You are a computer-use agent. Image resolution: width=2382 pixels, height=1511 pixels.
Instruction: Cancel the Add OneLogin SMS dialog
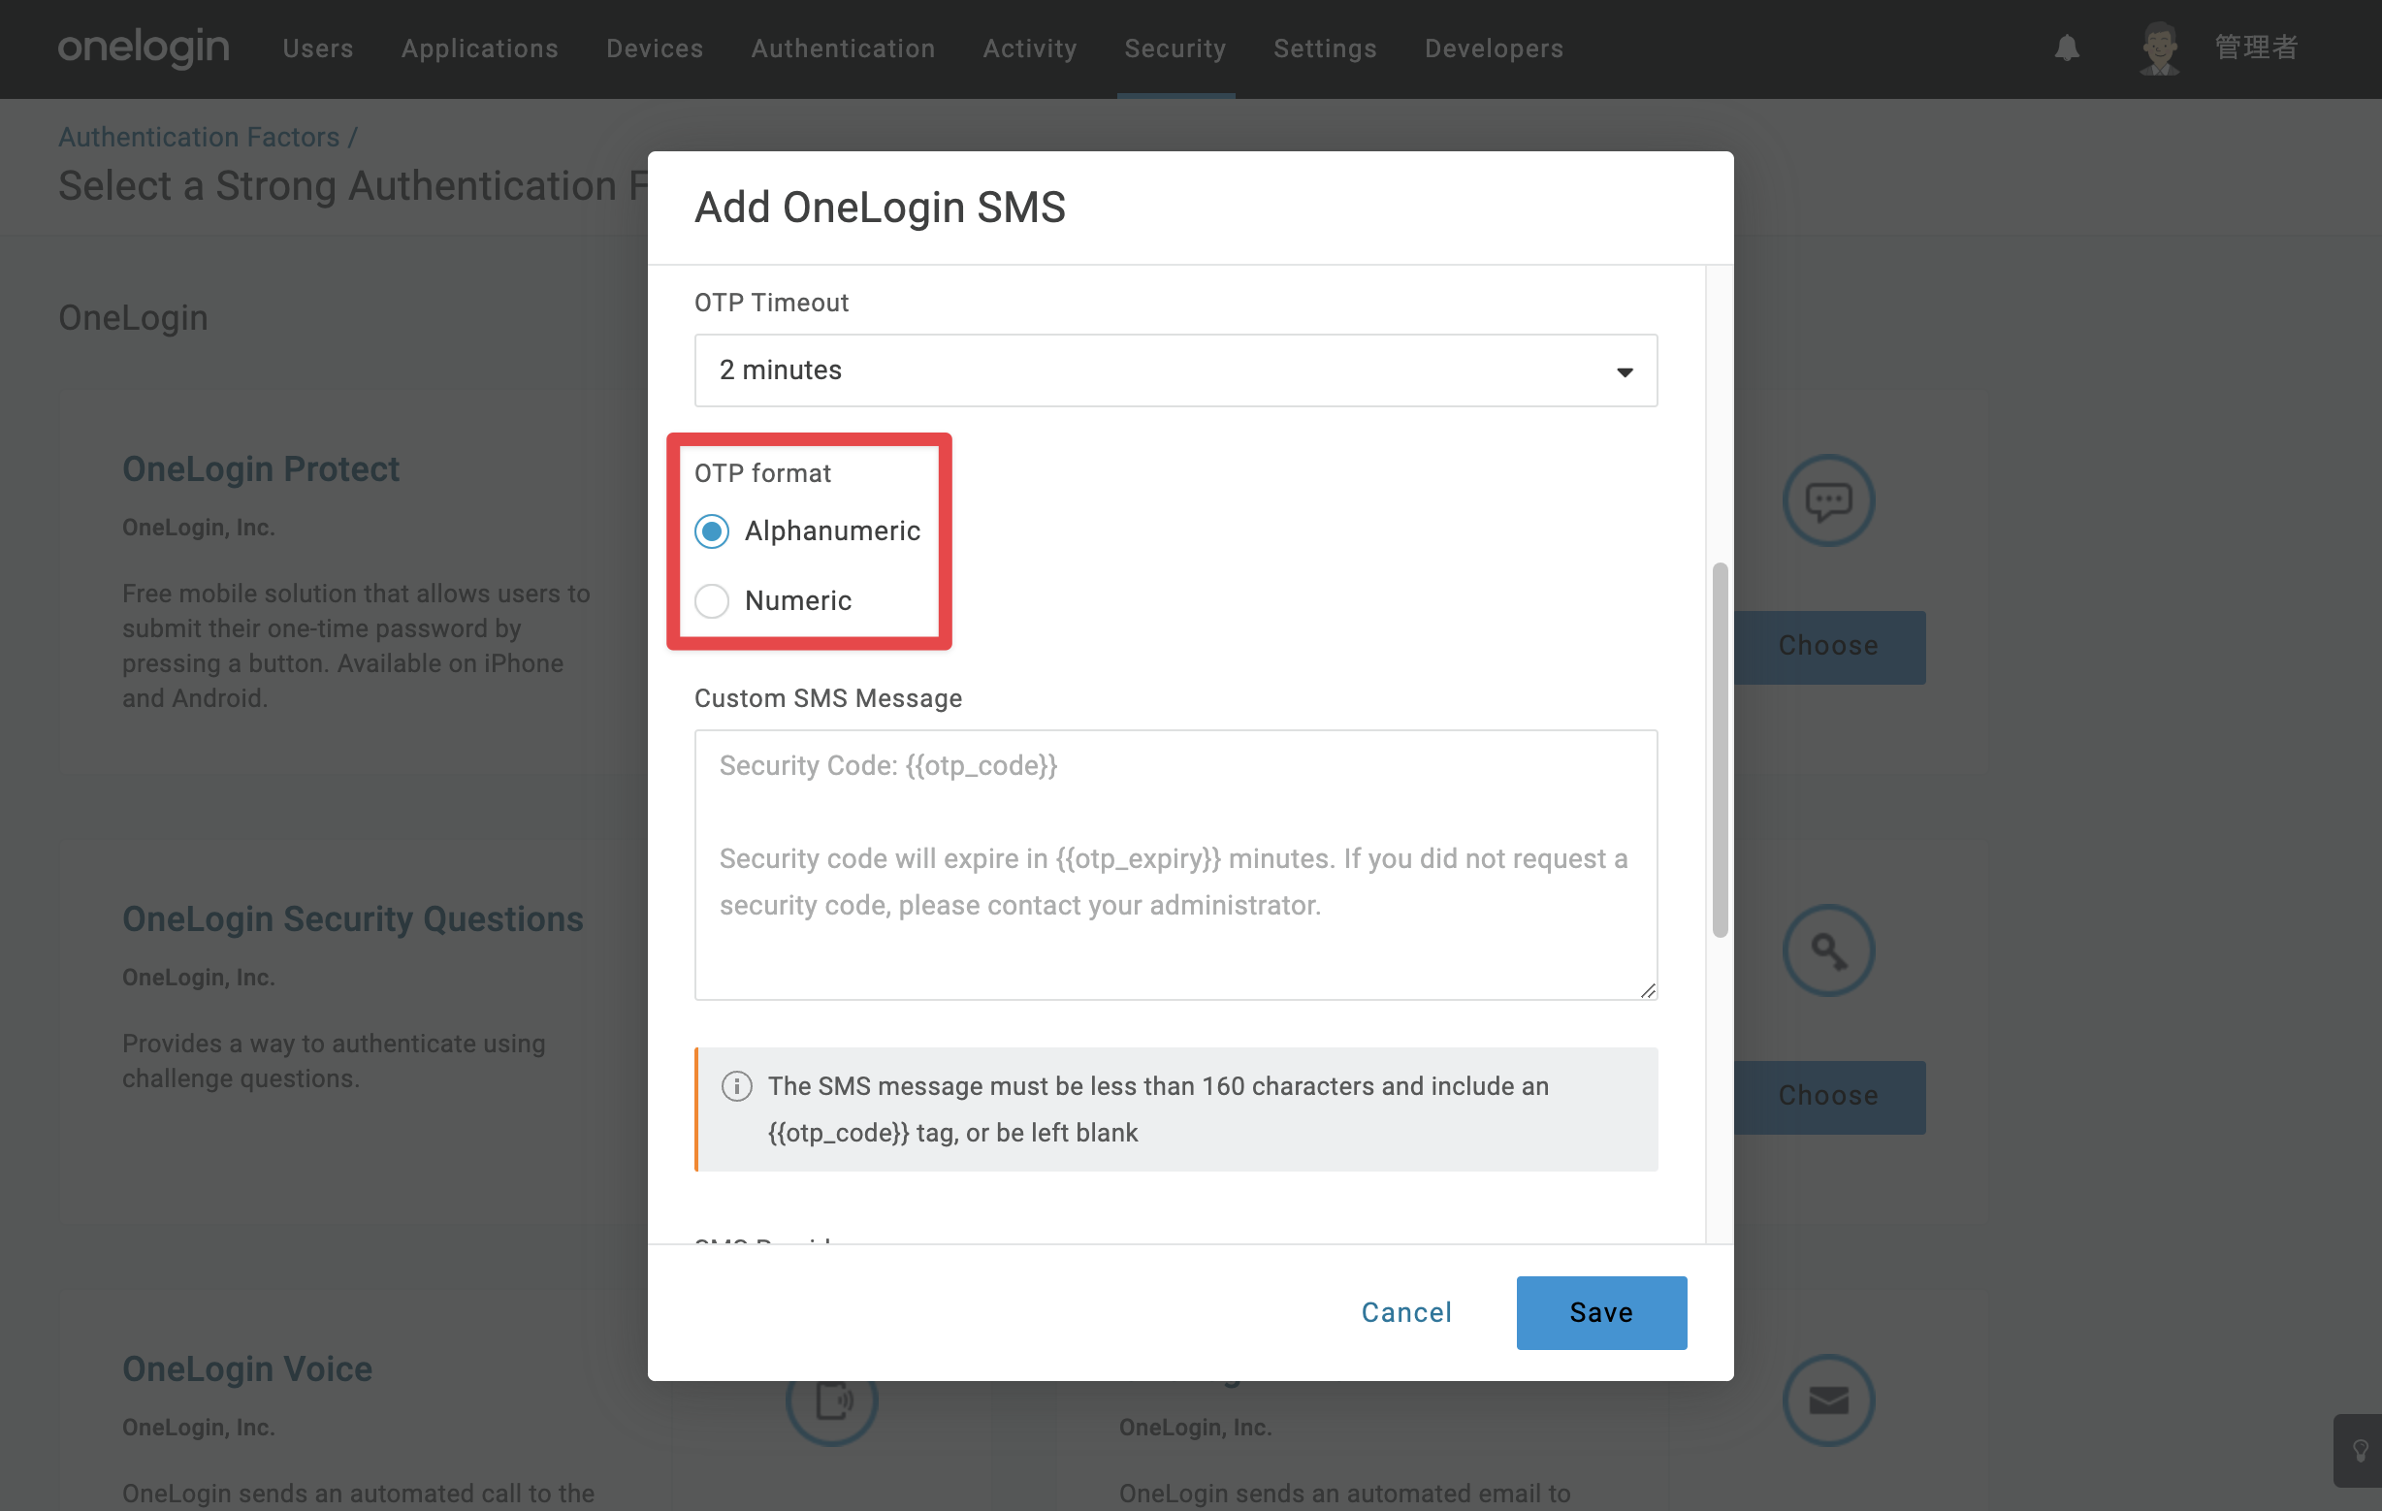(1406, 1312)
